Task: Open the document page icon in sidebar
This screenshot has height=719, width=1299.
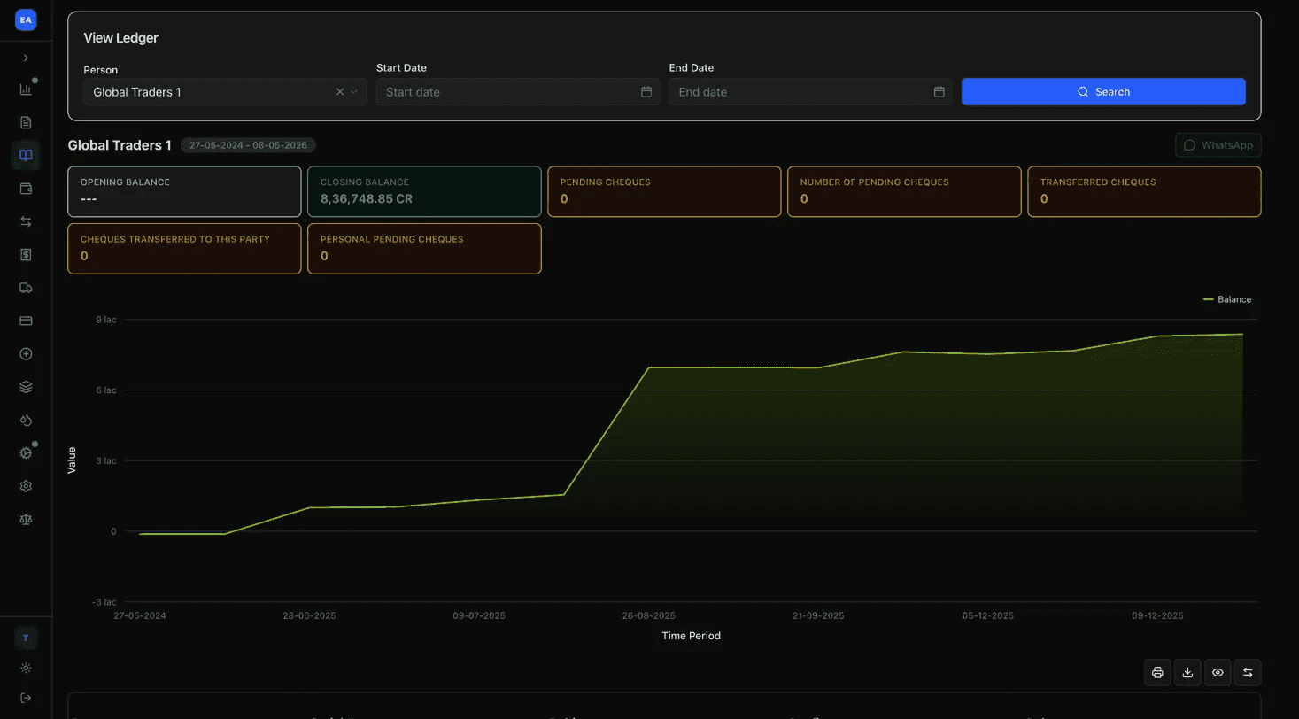Action: click(x=26, y=122)
